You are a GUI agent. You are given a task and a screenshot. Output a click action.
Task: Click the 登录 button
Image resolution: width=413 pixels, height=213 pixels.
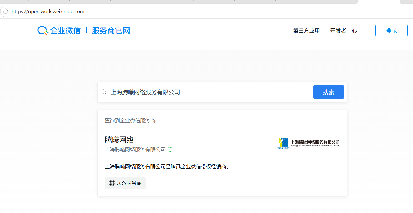[391, 31]
